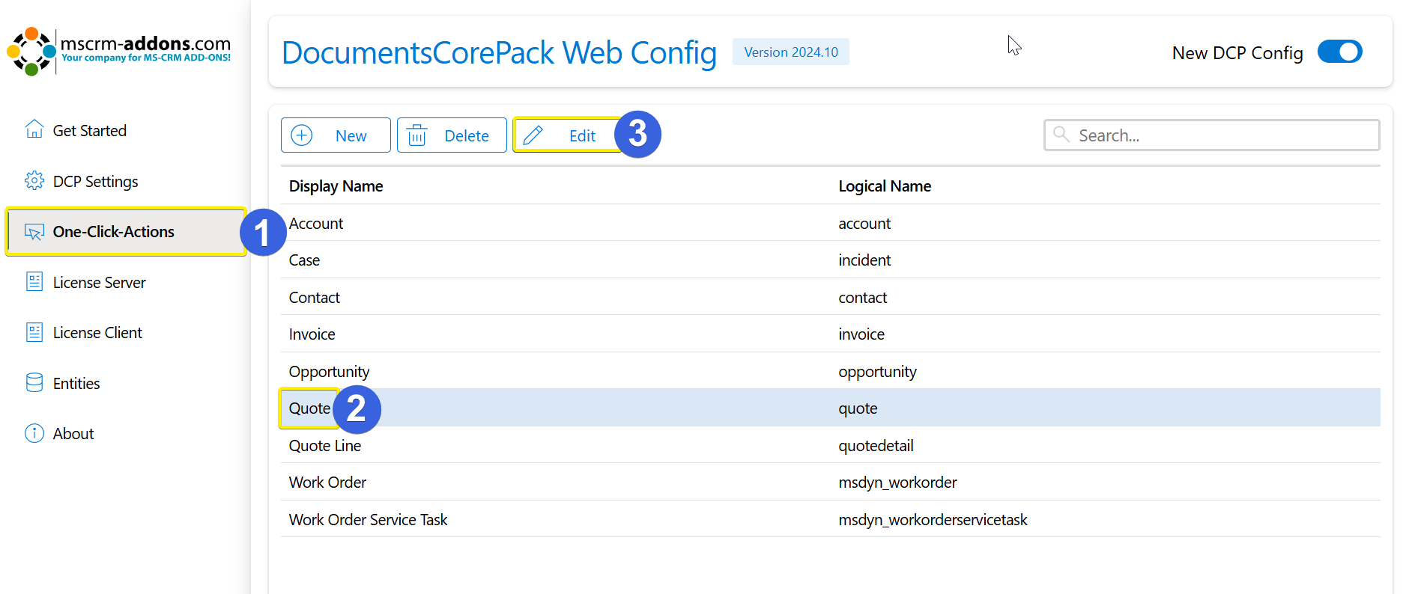The width and height of the screenshot is (1409, 594).
Task: Click the Display Name column header
Action: 336,186
